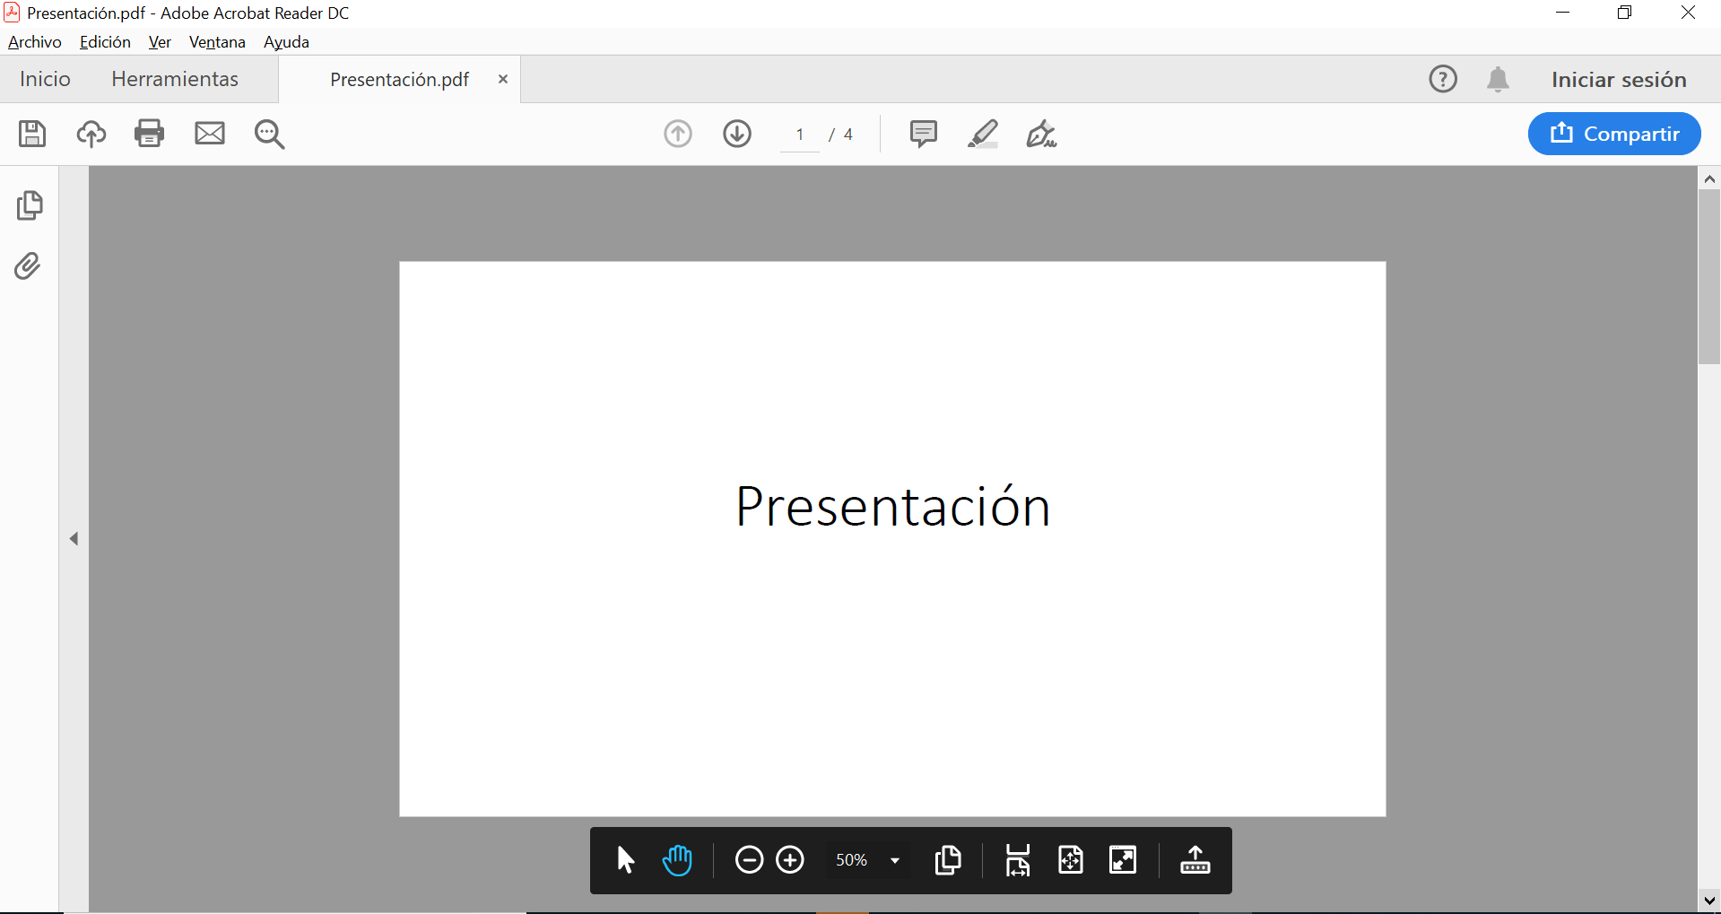Screen dimensions: 1721x914
Task: Go to previous page arrow icon
Action: pos(678,134)
